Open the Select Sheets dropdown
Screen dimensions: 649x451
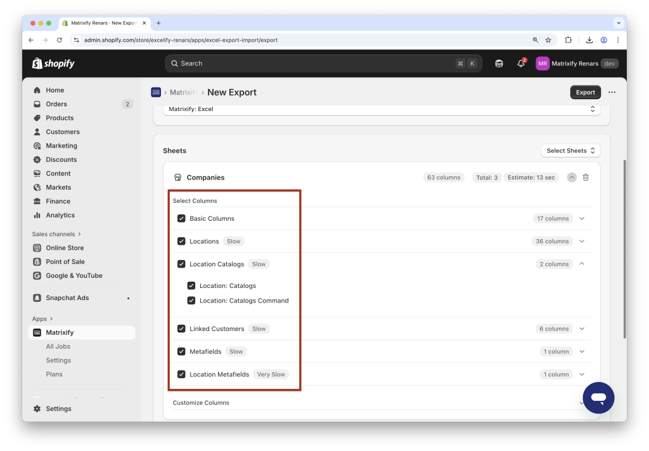coord(570,150)
